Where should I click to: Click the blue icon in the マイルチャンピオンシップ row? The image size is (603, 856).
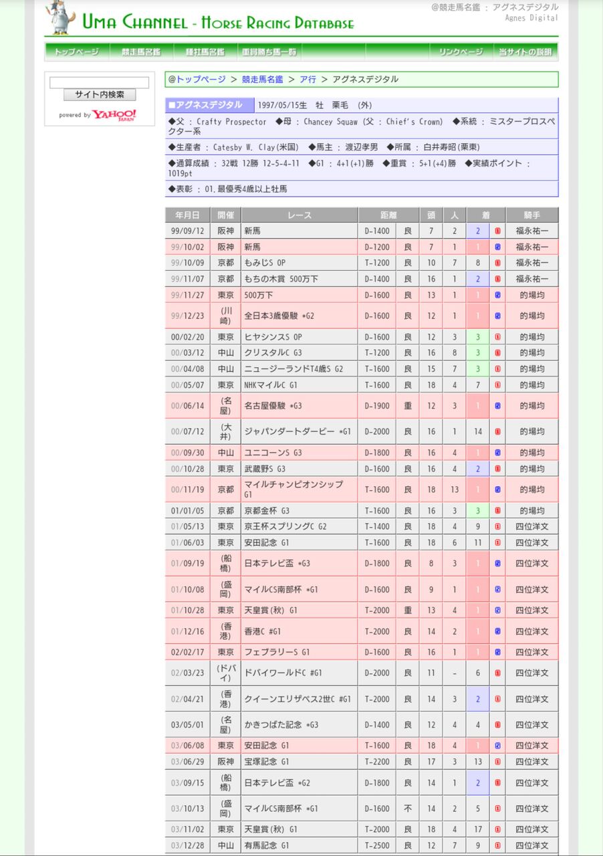497,490
